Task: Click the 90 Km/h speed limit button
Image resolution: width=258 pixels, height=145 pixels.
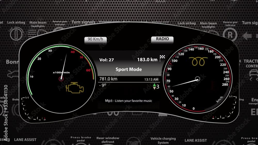Action: pos(95,40)
